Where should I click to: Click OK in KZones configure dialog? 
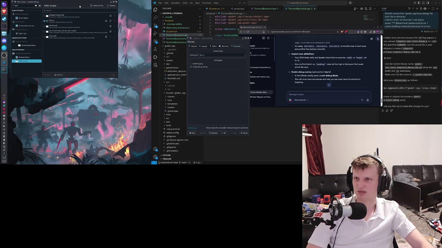click(x=224, y=133)
